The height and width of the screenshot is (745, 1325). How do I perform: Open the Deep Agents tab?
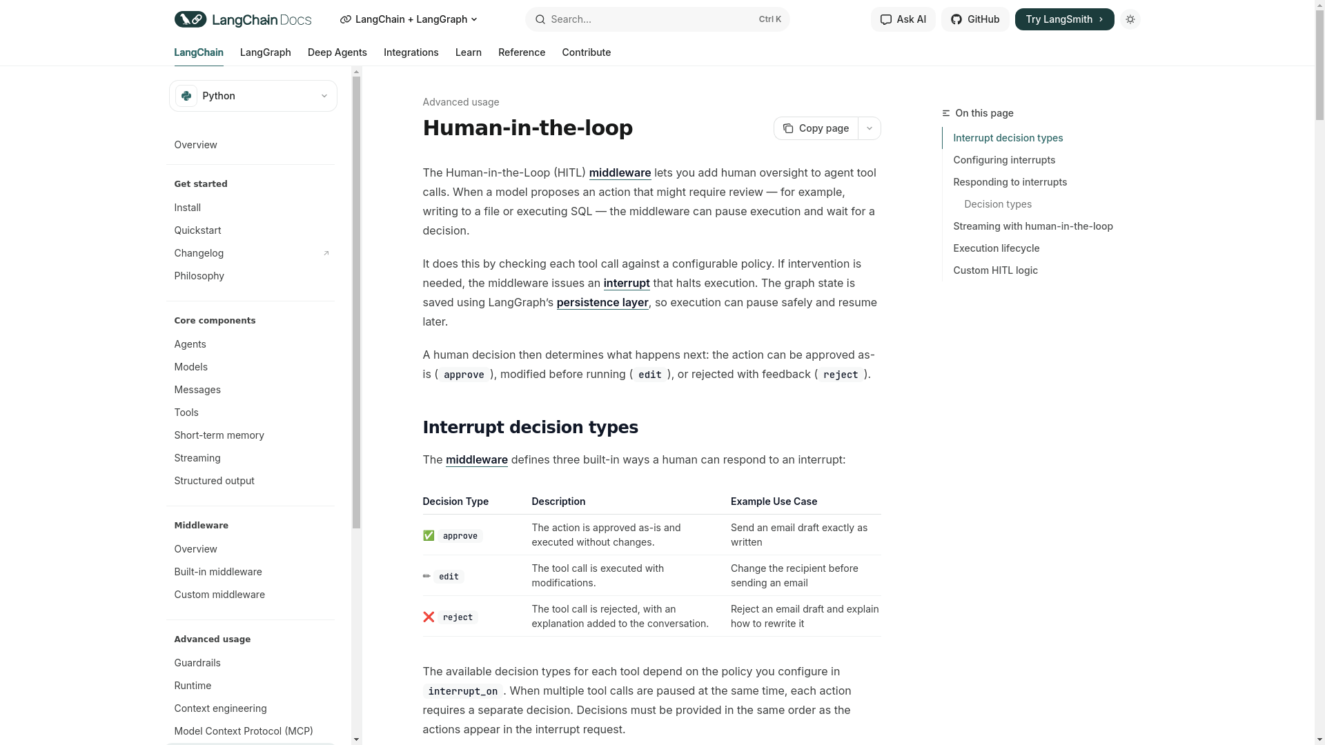337,52
